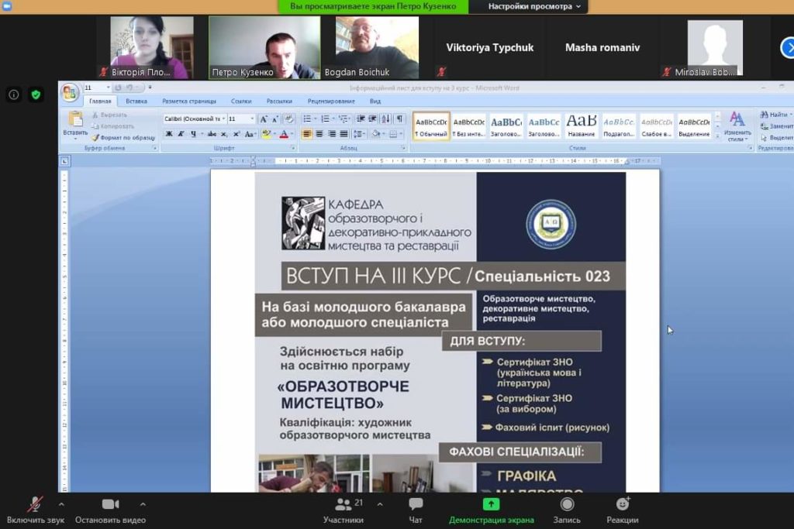This screenshot has width=794, height=529.
Task: Open the meeting info circle icon
Action: (14, 94)
